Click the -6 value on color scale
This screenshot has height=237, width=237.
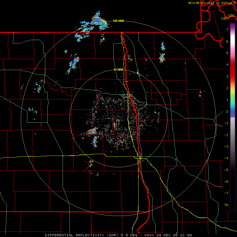pos(226,182)
